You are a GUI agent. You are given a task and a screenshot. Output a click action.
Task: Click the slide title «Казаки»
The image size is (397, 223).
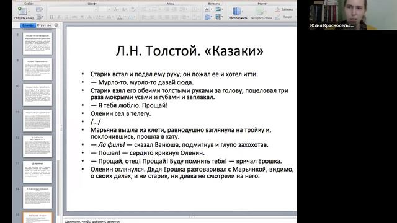coord(189,51)
